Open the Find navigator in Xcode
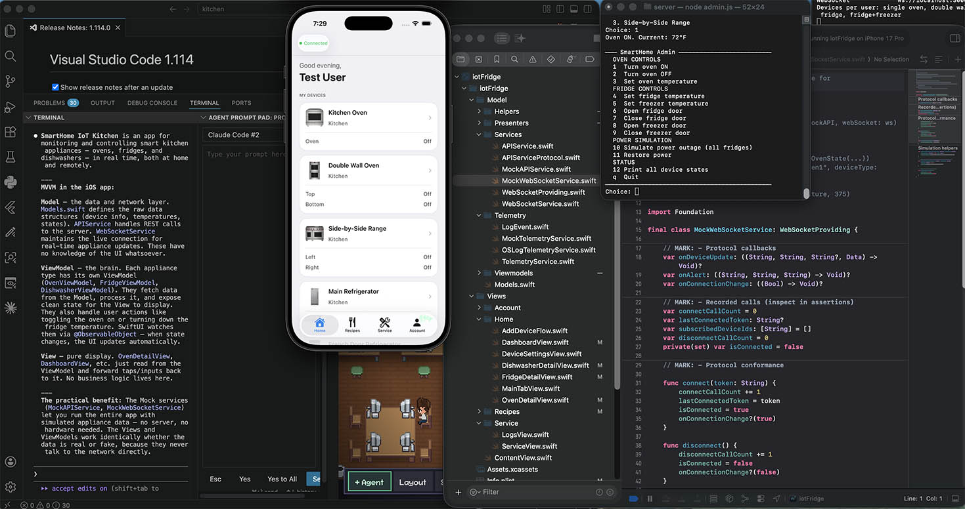Viewport: 965px width, 509px height. point(514,59)
